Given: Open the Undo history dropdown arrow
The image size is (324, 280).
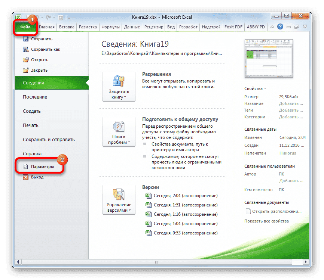Looking at the screenshot, I should (42, 17).
